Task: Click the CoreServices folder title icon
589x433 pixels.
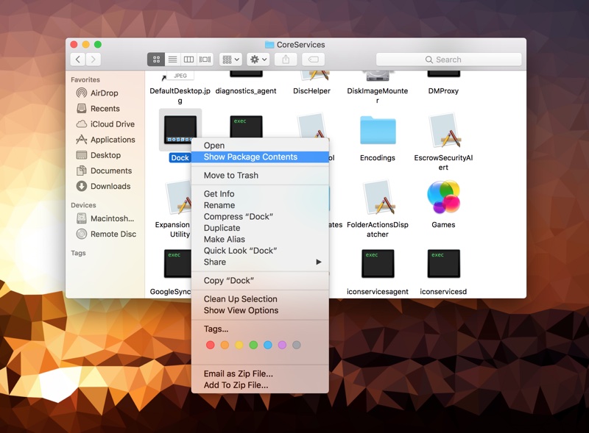Action: pos(269,45)
